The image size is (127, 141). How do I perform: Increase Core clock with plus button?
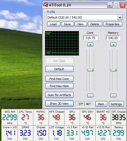[90, 45]
